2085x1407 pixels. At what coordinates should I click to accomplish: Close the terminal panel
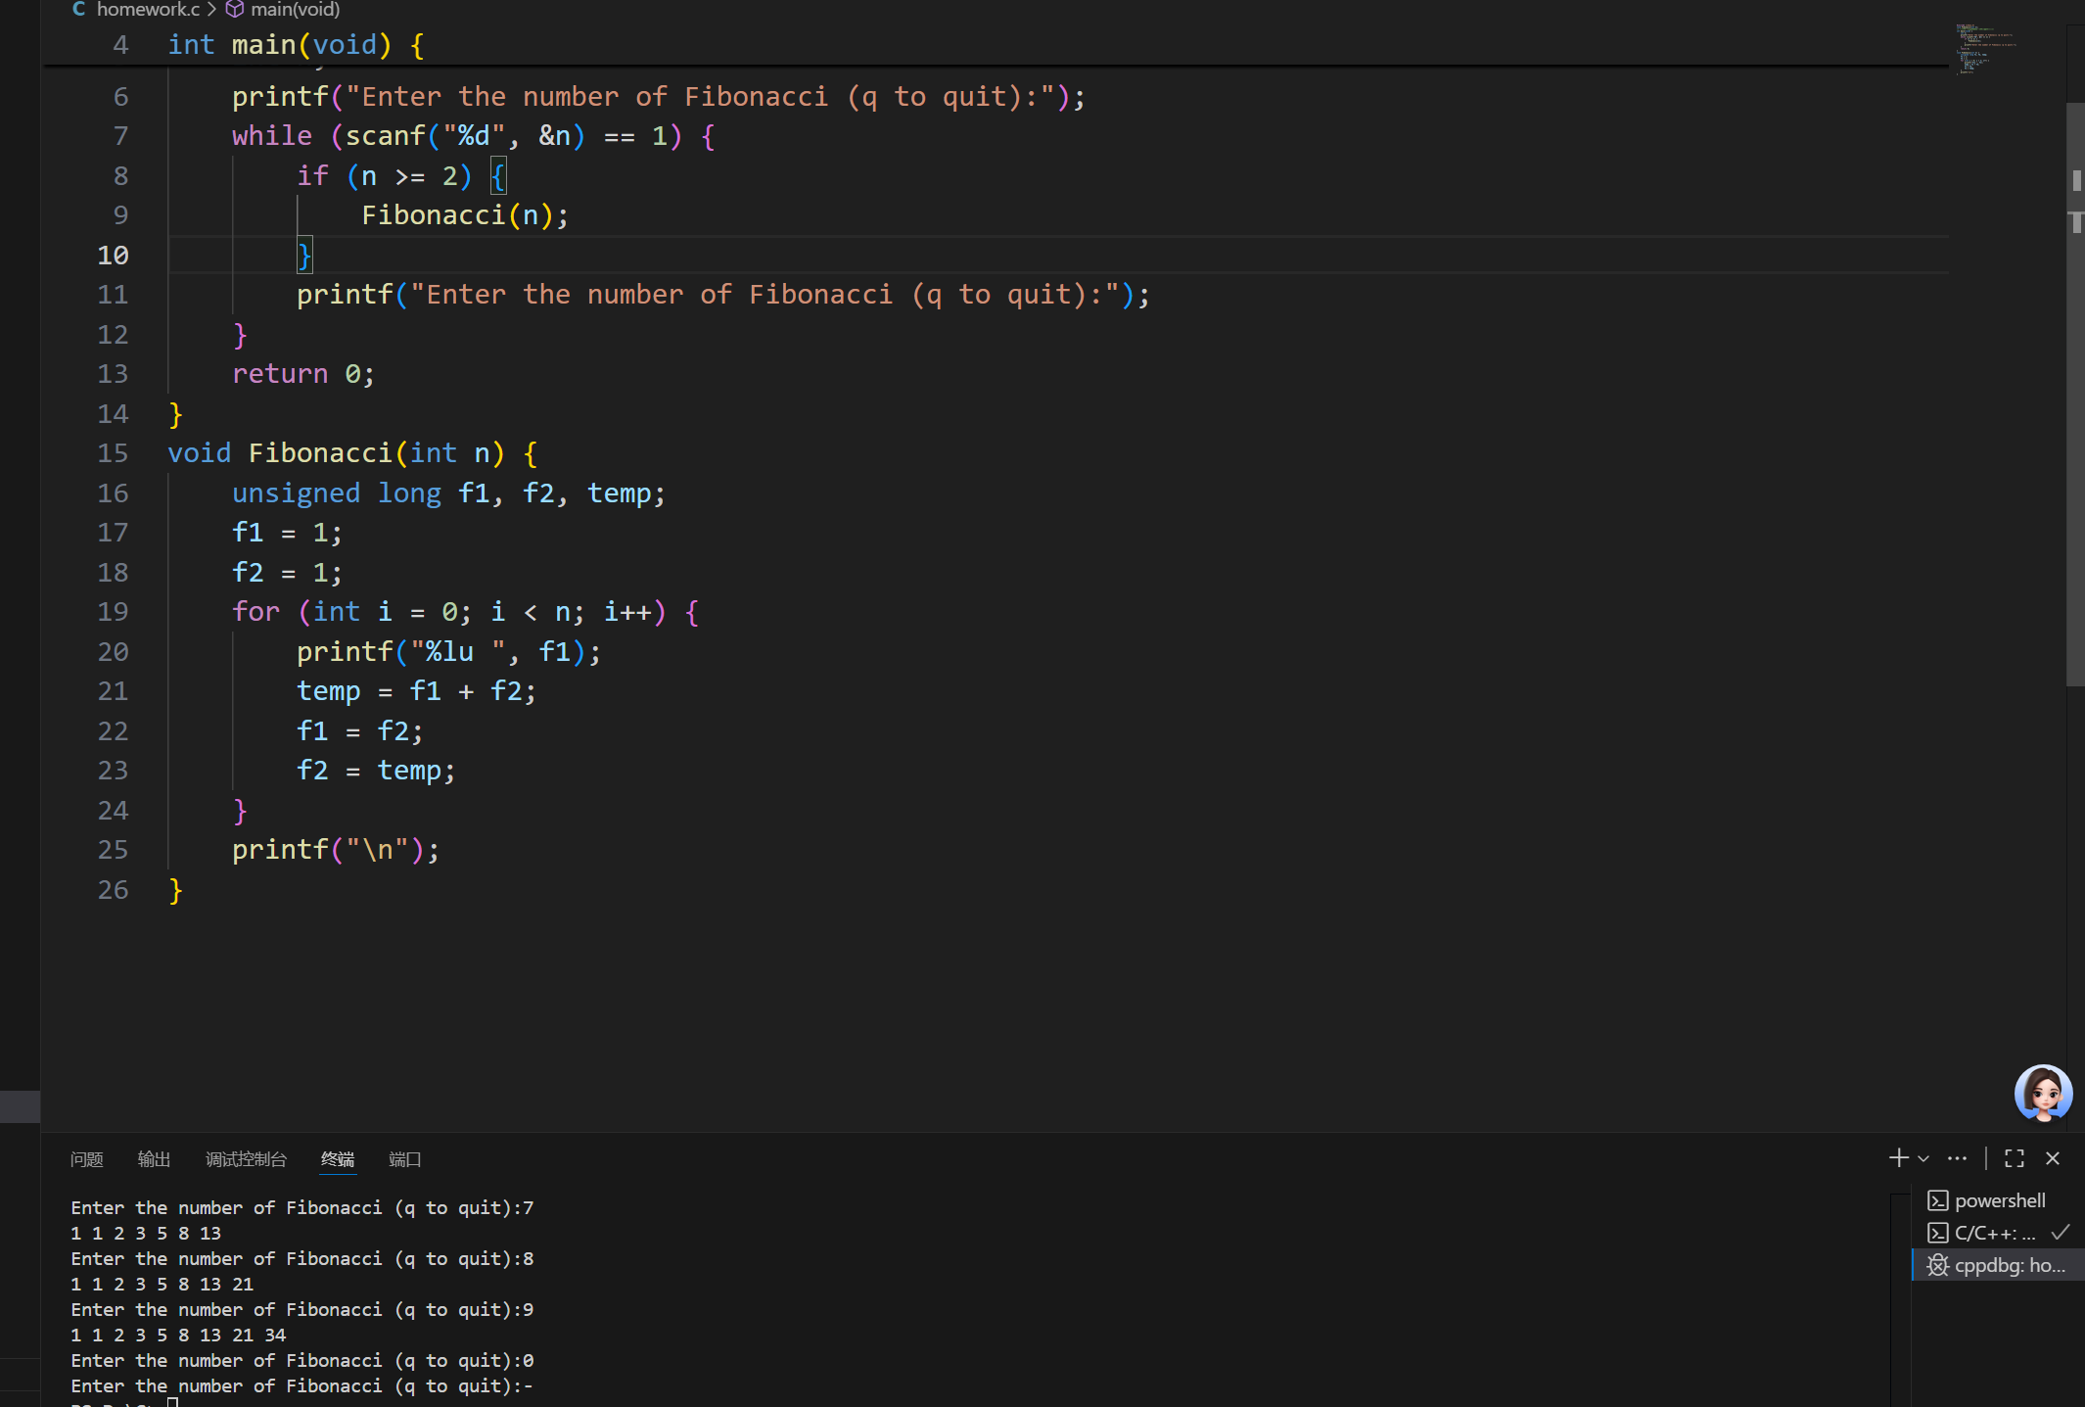(x=2053, y=1158)
